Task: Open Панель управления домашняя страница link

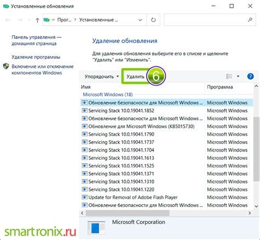Action: 37,40
